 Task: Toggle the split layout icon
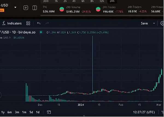35,8
